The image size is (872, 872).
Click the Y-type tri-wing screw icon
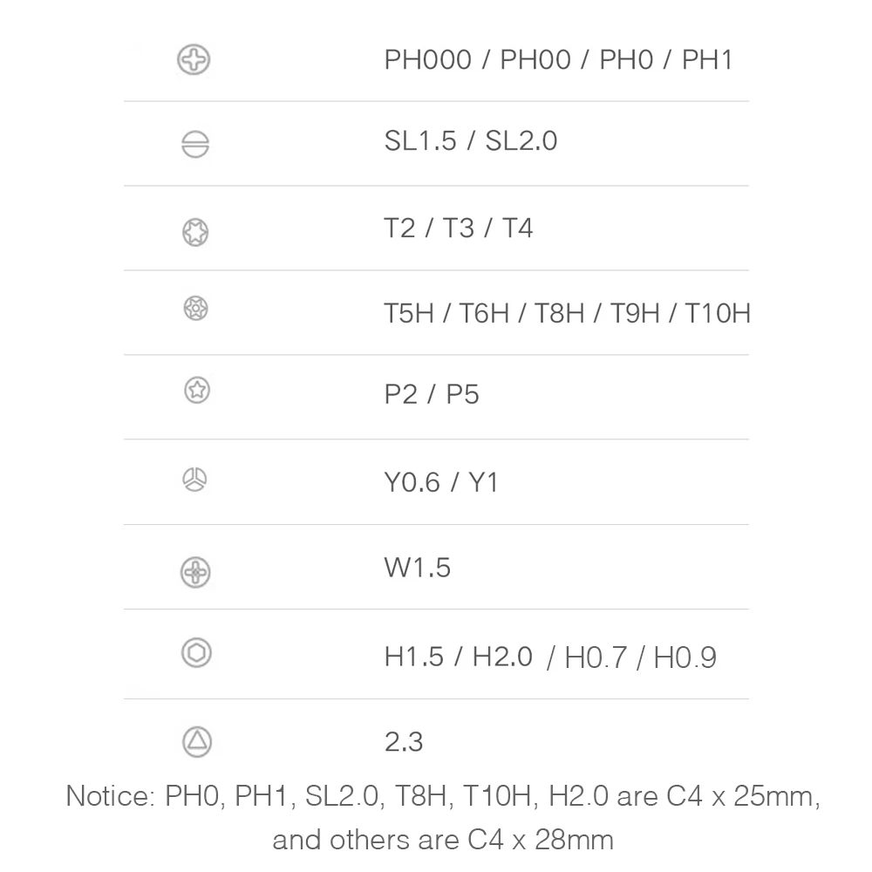point(194,479)
